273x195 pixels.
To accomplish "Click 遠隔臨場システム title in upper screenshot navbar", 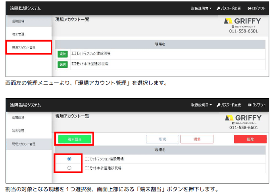I will point(25,8).
